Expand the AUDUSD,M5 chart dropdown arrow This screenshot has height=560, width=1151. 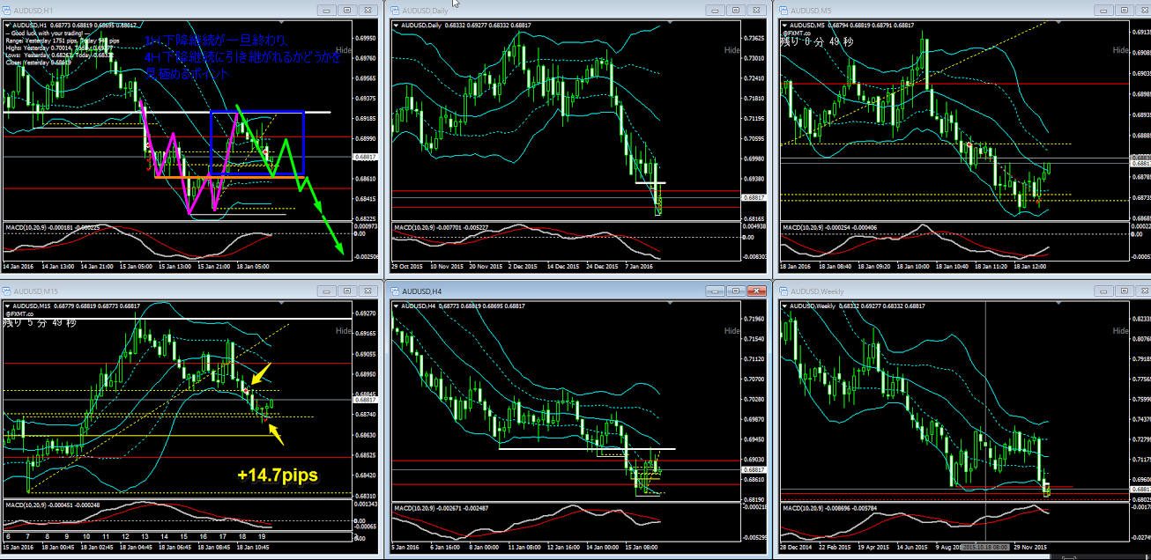[x=783, y=25]
